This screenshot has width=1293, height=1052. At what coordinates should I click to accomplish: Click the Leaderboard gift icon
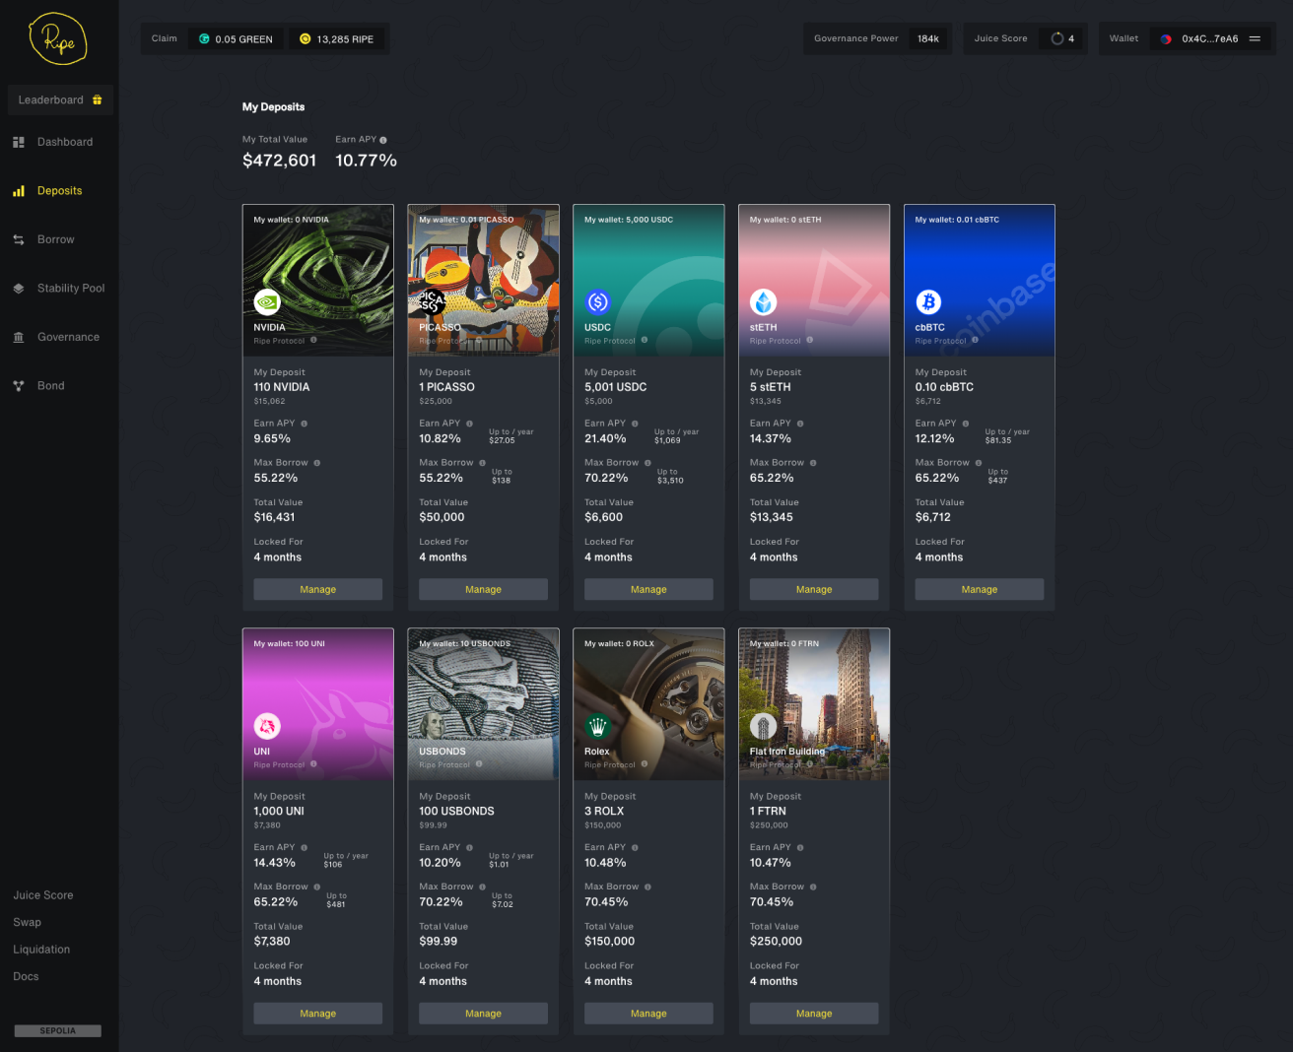98,99
